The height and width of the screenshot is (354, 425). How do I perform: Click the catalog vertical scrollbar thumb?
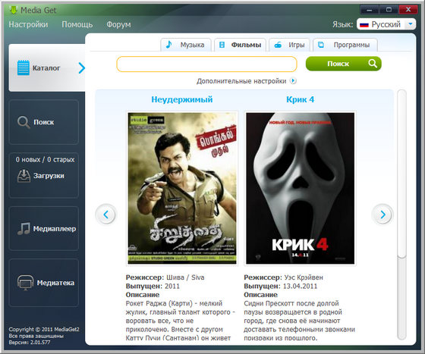click(x=401, y=174)
